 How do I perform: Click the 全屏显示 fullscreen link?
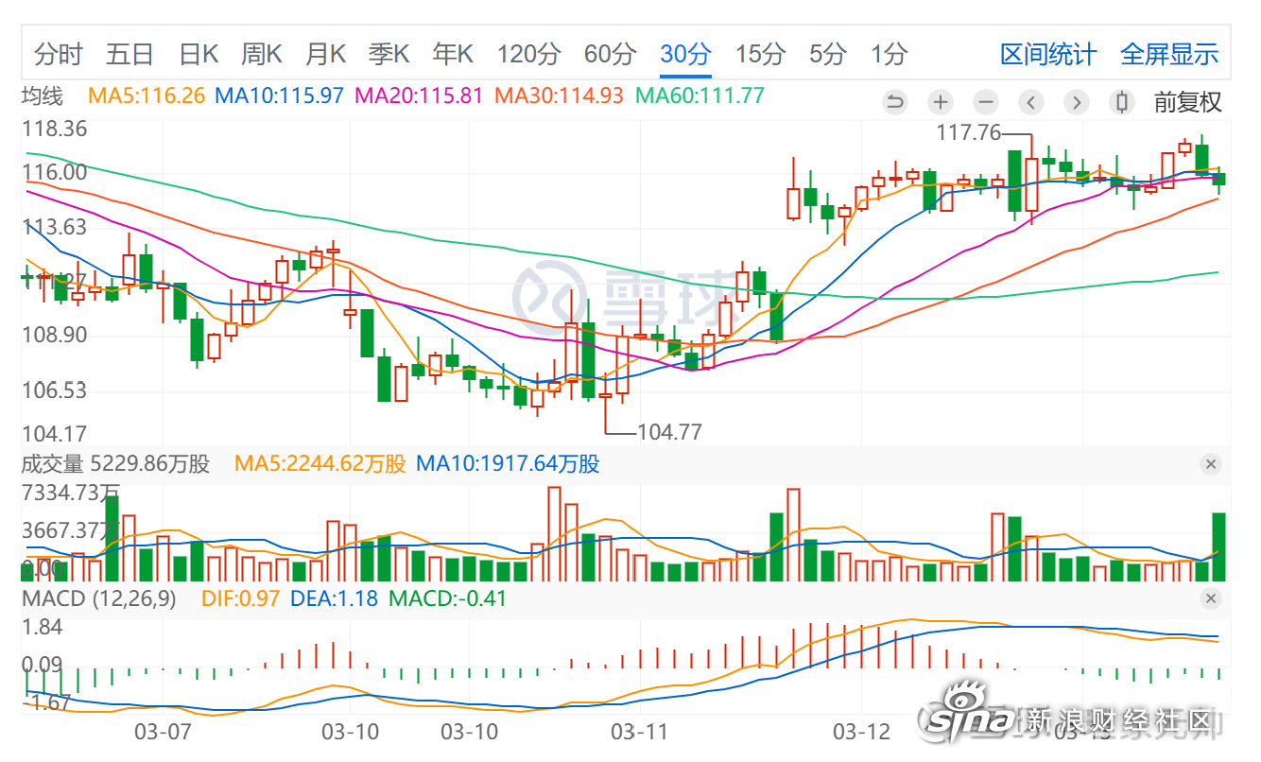point(1169,54)
